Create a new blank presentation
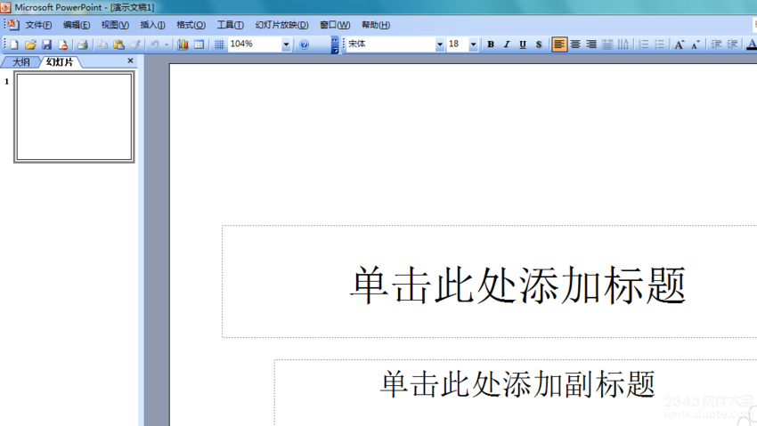This screenshot has width=757, height=426. click(x=14, y=44)
